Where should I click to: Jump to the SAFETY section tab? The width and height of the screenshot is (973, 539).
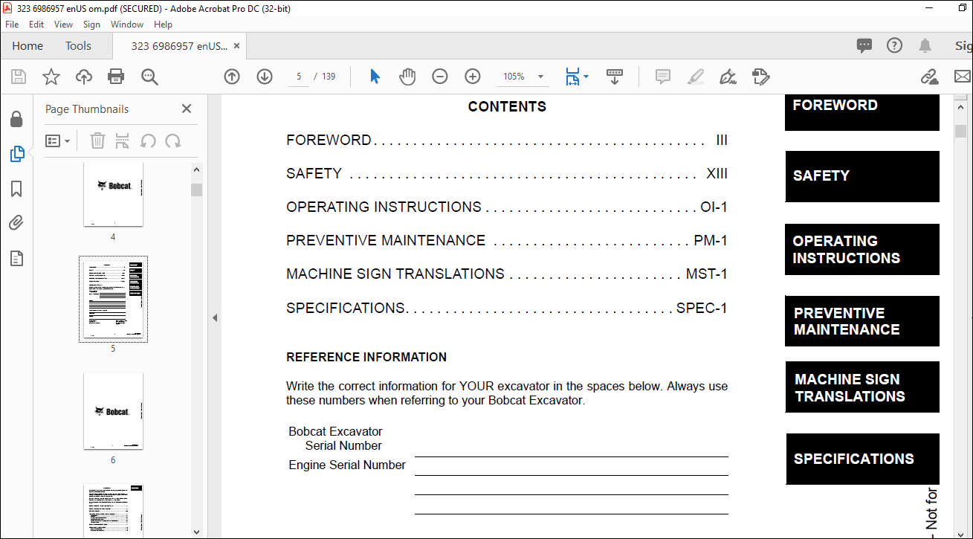(862, 176)
